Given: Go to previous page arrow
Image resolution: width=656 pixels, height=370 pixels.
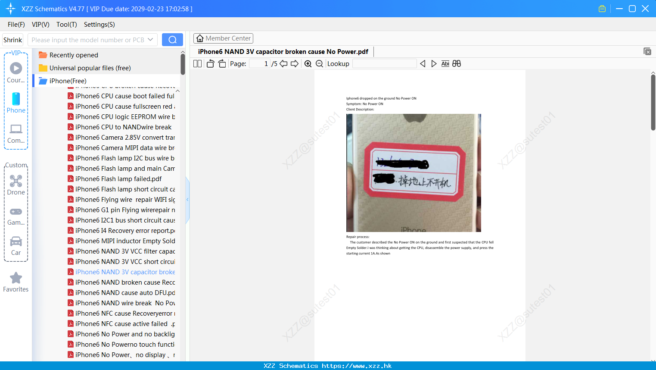Looking at the screenshot, I should click(x=283, y=64).
